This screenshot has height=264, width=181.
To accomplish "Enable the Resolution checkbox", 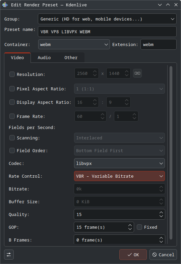I will pyautogui.click(x=12, y=74).
